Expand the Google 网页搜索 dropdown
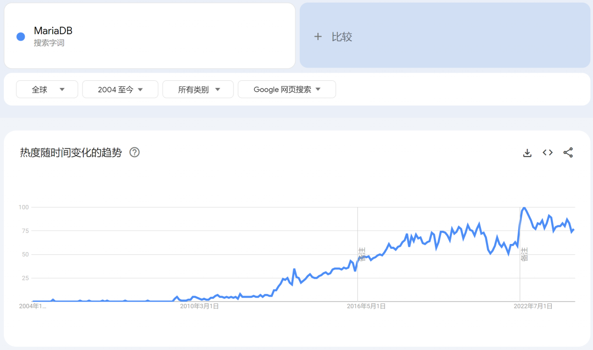 (287, 90)
